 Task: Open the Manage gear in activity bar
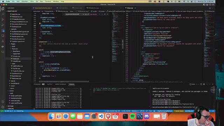tap(3, 107)
